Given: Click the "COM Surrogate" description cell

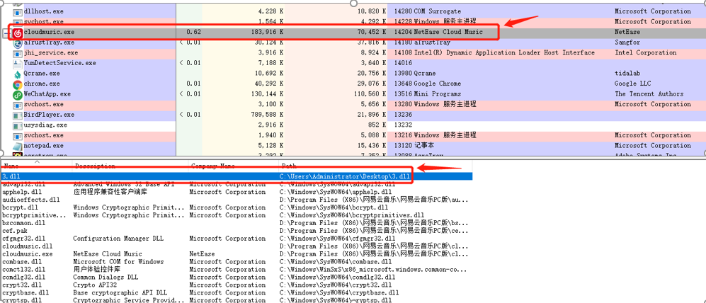Looking at the screenshot, I should tap(437, 11).
